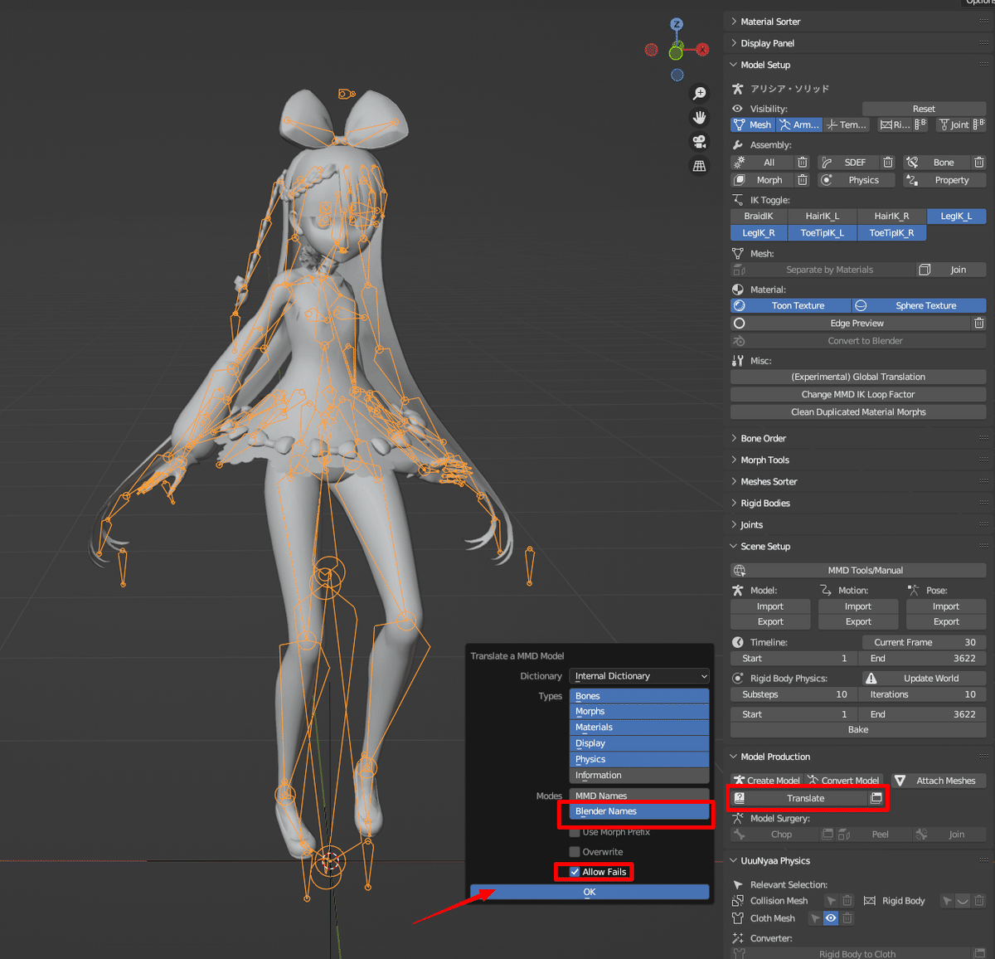Click trash icon next to Cloth Mesh
Viewport: 995px width, 959px height.
click(847, 918)
